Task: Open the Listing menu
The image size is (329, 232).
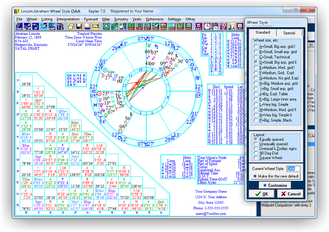Action: tap(47, 19)
